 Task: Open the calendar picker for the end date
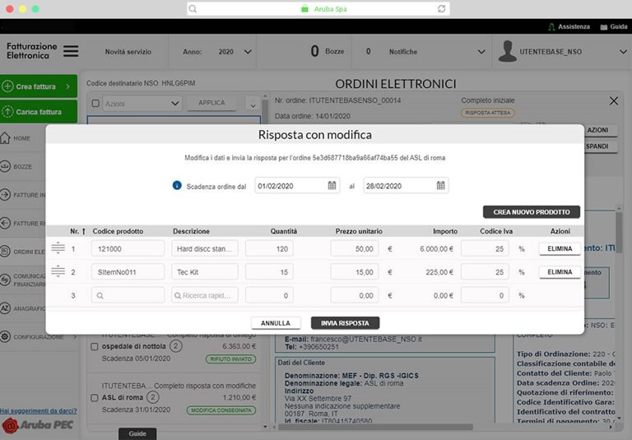[x=440, y=186]
